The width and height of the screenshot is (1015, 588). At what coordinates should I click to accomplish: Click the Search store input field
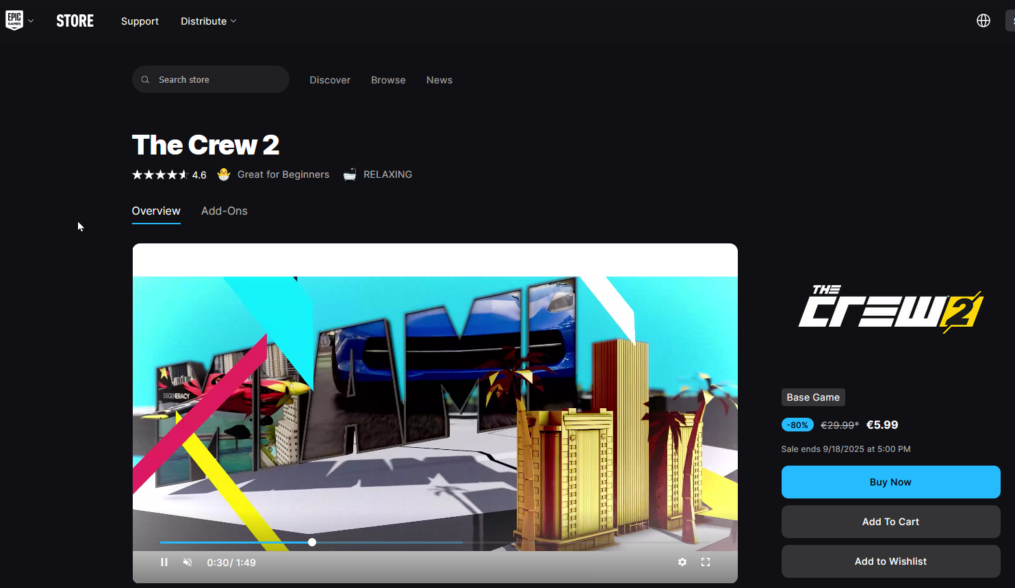click(x=211, y=79)
